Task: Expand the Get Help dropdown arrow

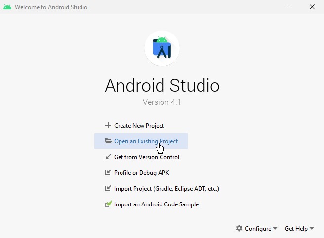Action: [312, 229]
